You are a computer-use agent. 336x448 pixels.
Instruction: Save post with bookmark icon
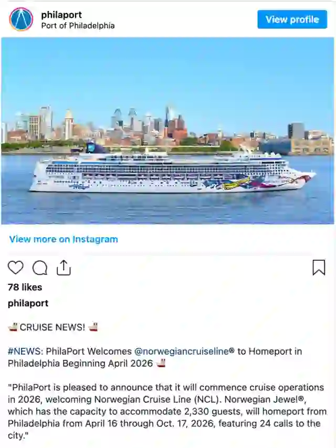pos(319,268)
